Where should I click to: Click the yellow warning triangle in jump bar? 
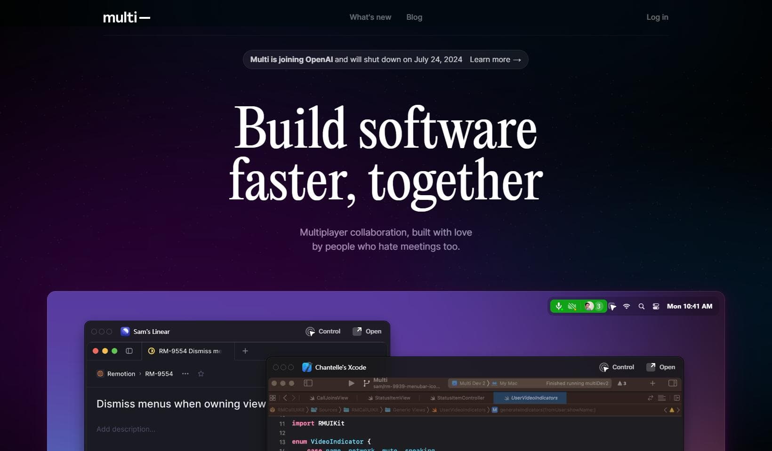672,410
